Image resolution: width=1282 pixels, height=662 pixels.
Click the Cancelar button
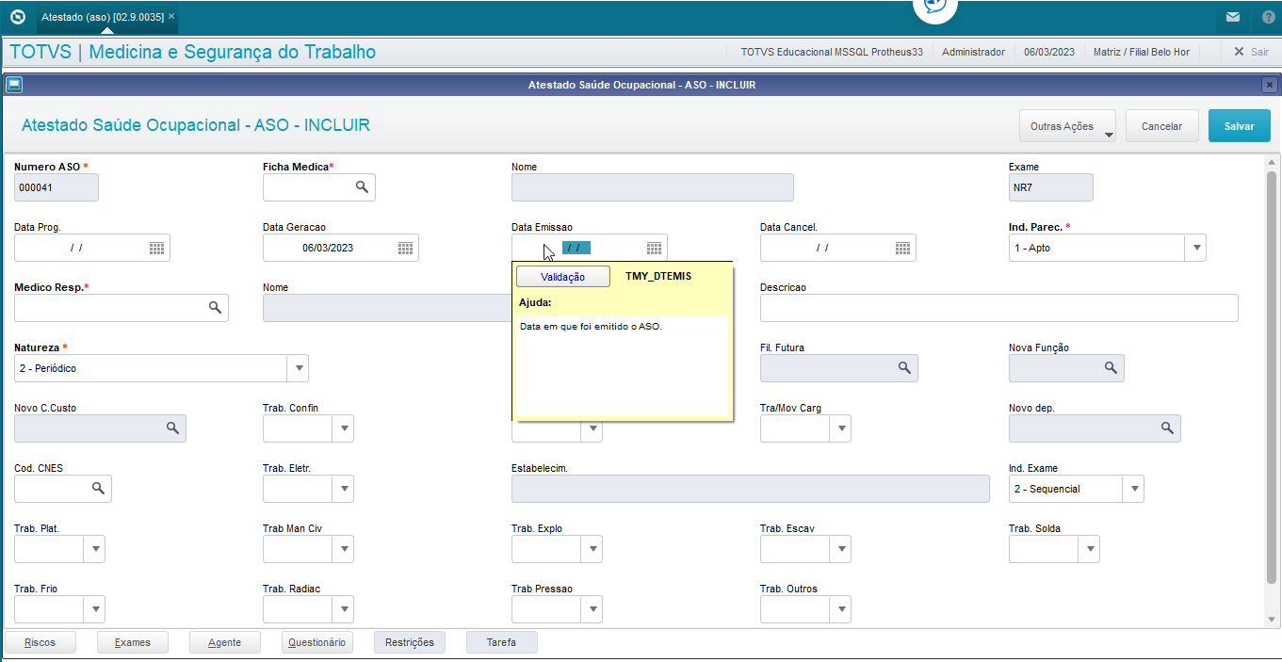coord(1161,126)
